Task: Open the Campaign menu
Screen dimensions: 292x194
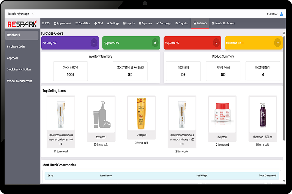Action: [164, 23]
